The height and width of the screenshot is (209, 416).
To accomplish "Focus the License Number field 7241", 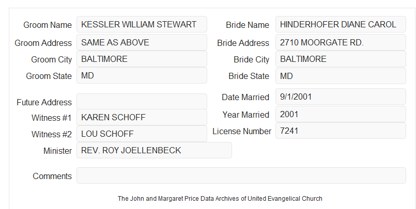I will tap(341, 131).
